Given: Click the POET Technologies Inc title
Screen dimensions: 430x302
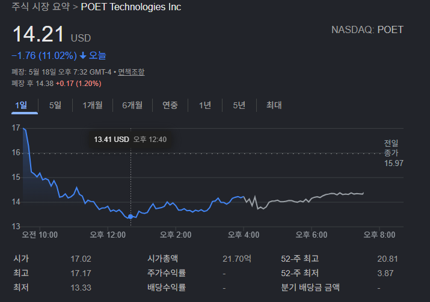Looking at the screenshot, I should tap(131, 7).
